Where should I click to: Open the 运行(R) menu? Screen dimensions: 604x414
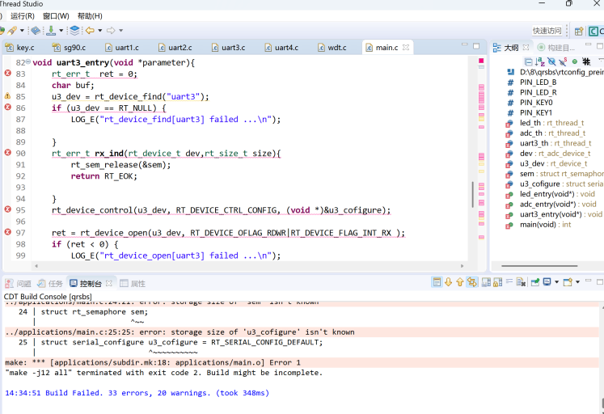23,16
